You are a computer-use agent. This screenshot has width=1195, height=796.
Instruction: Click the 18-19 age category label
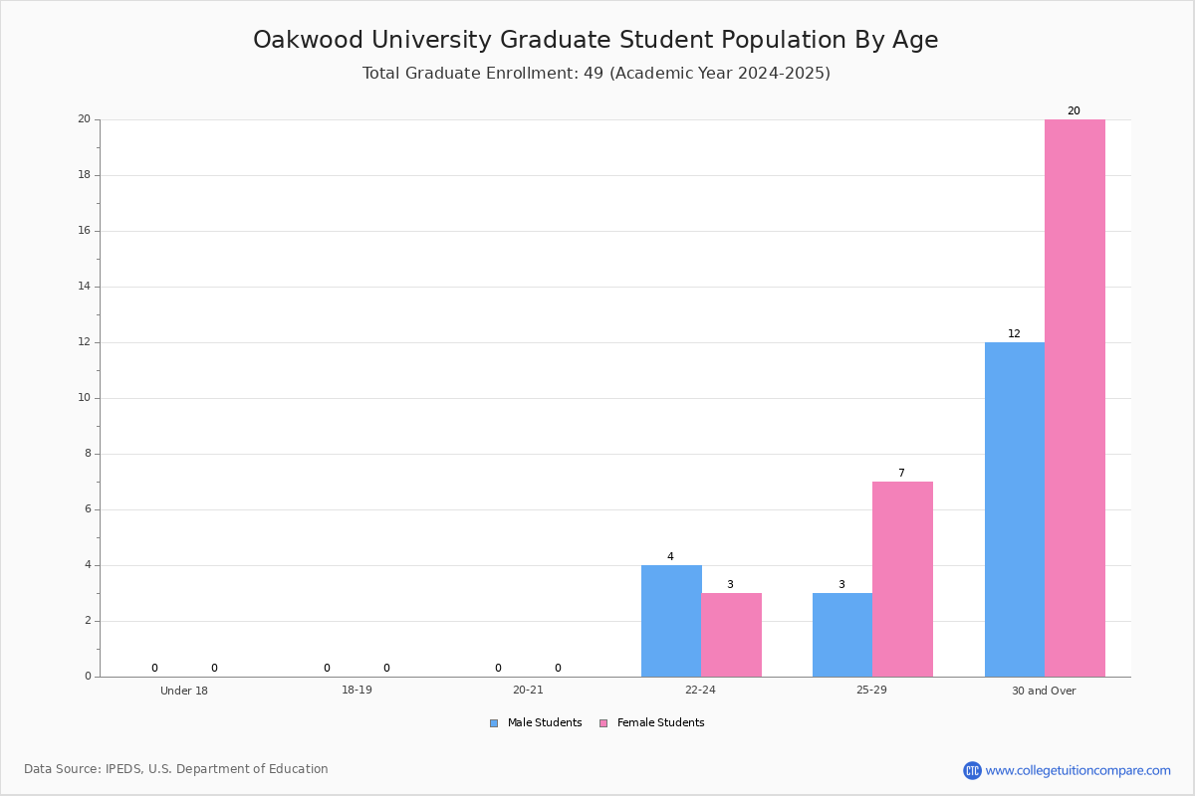[357, 690]
